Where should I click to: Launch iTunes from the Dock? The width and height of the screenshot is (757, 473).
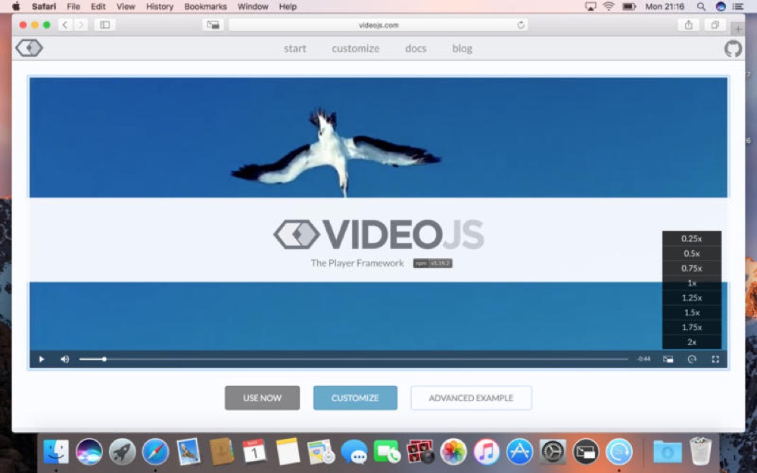486,452
